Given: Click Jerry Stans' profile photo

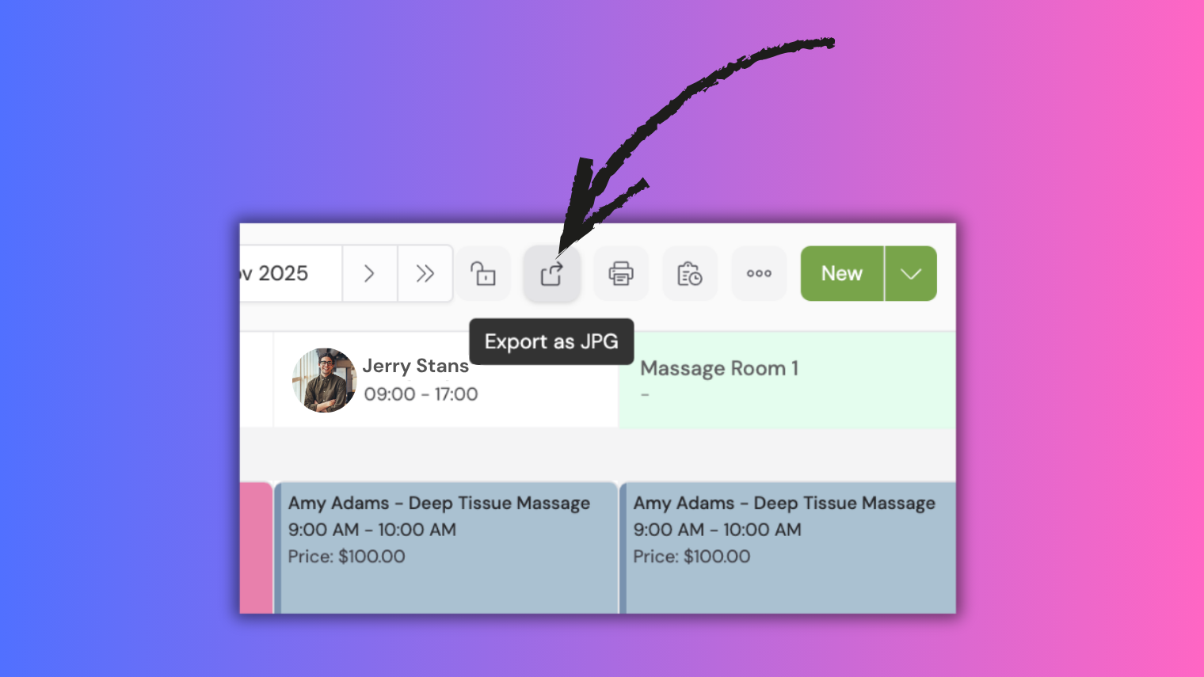Looking at the screenshot, I should 324,380.
